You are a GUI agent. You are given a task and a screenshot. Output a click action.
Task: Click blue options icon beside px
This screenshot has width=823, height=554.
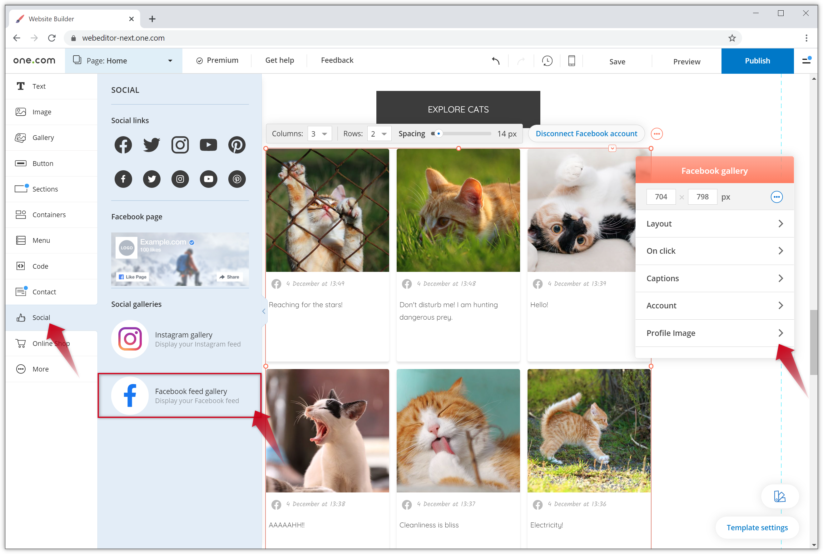(776, 197)
